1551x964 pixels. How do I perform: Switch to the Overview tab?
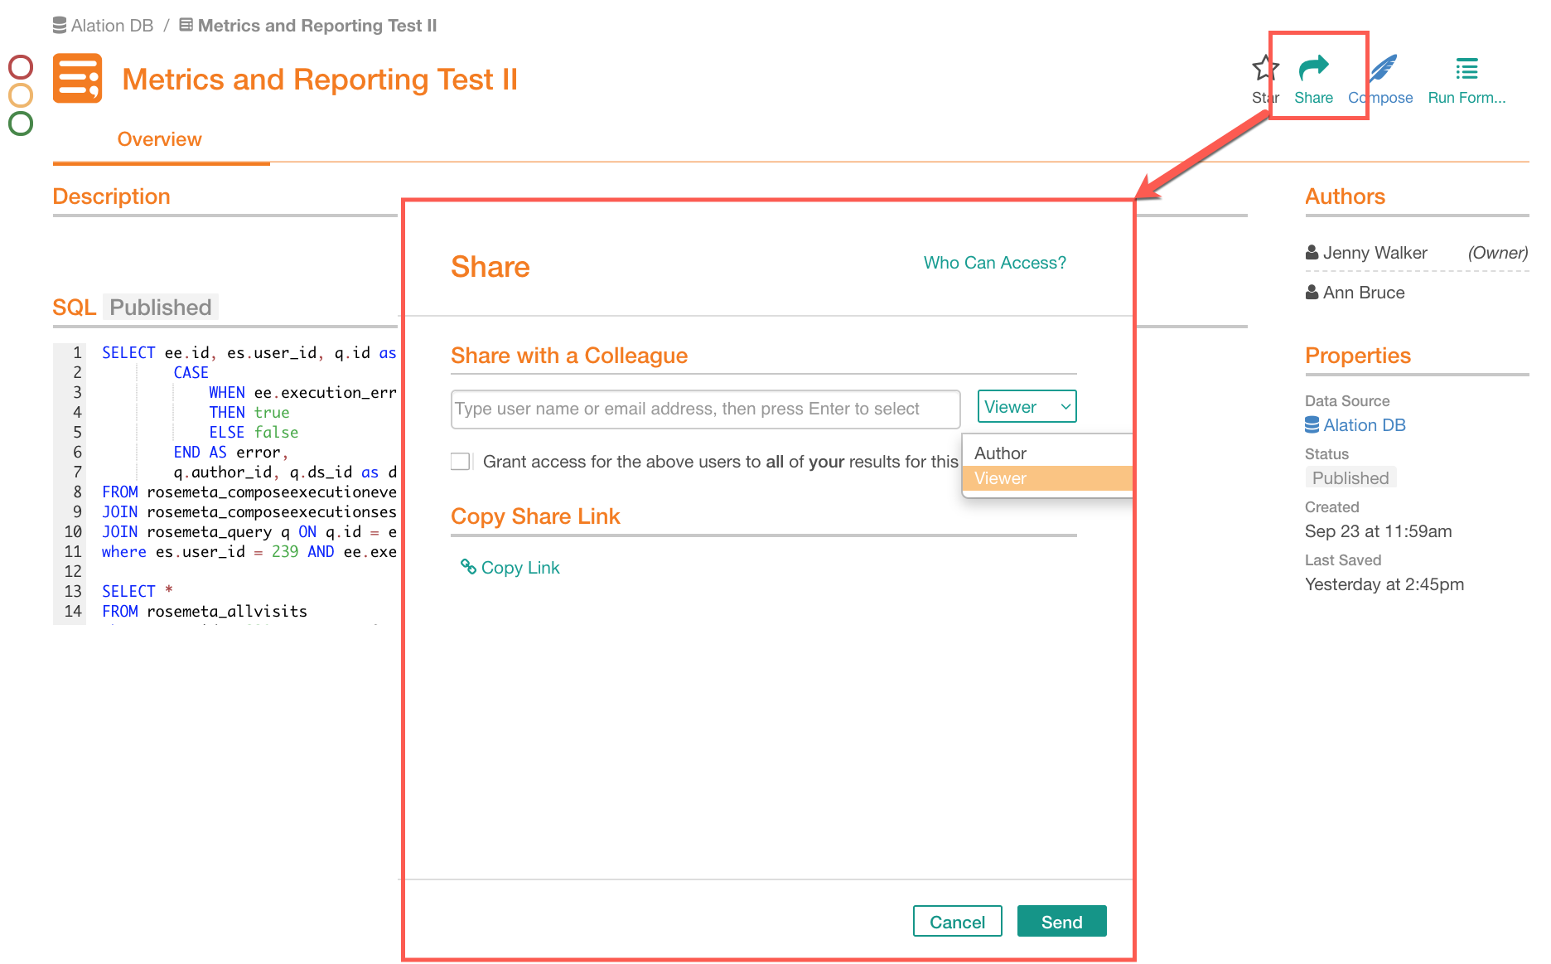[x=160, y=139]
